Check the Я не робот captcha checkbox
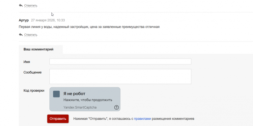 (56, 94)
